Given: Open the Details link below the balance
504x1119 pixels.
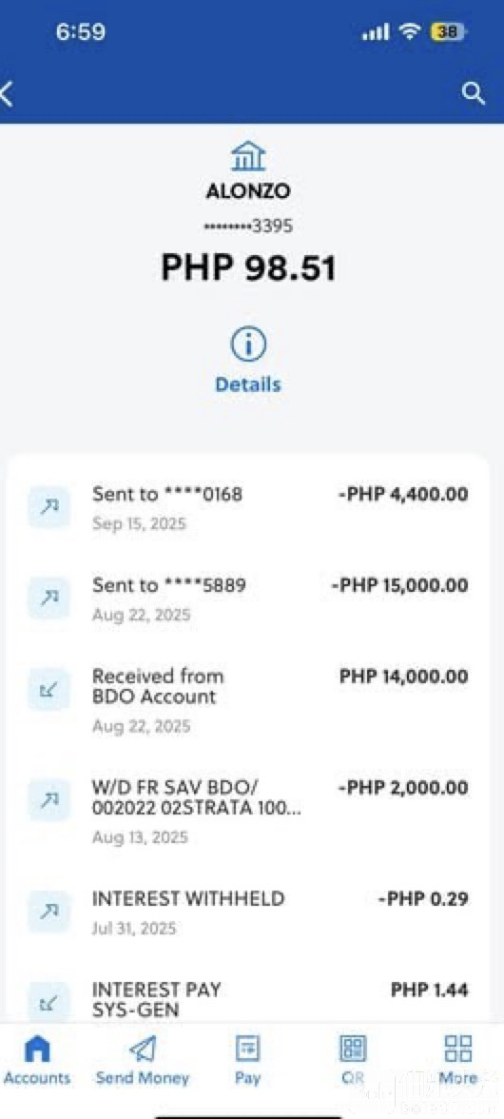Looking at the screenshot, I should (248, 384).
